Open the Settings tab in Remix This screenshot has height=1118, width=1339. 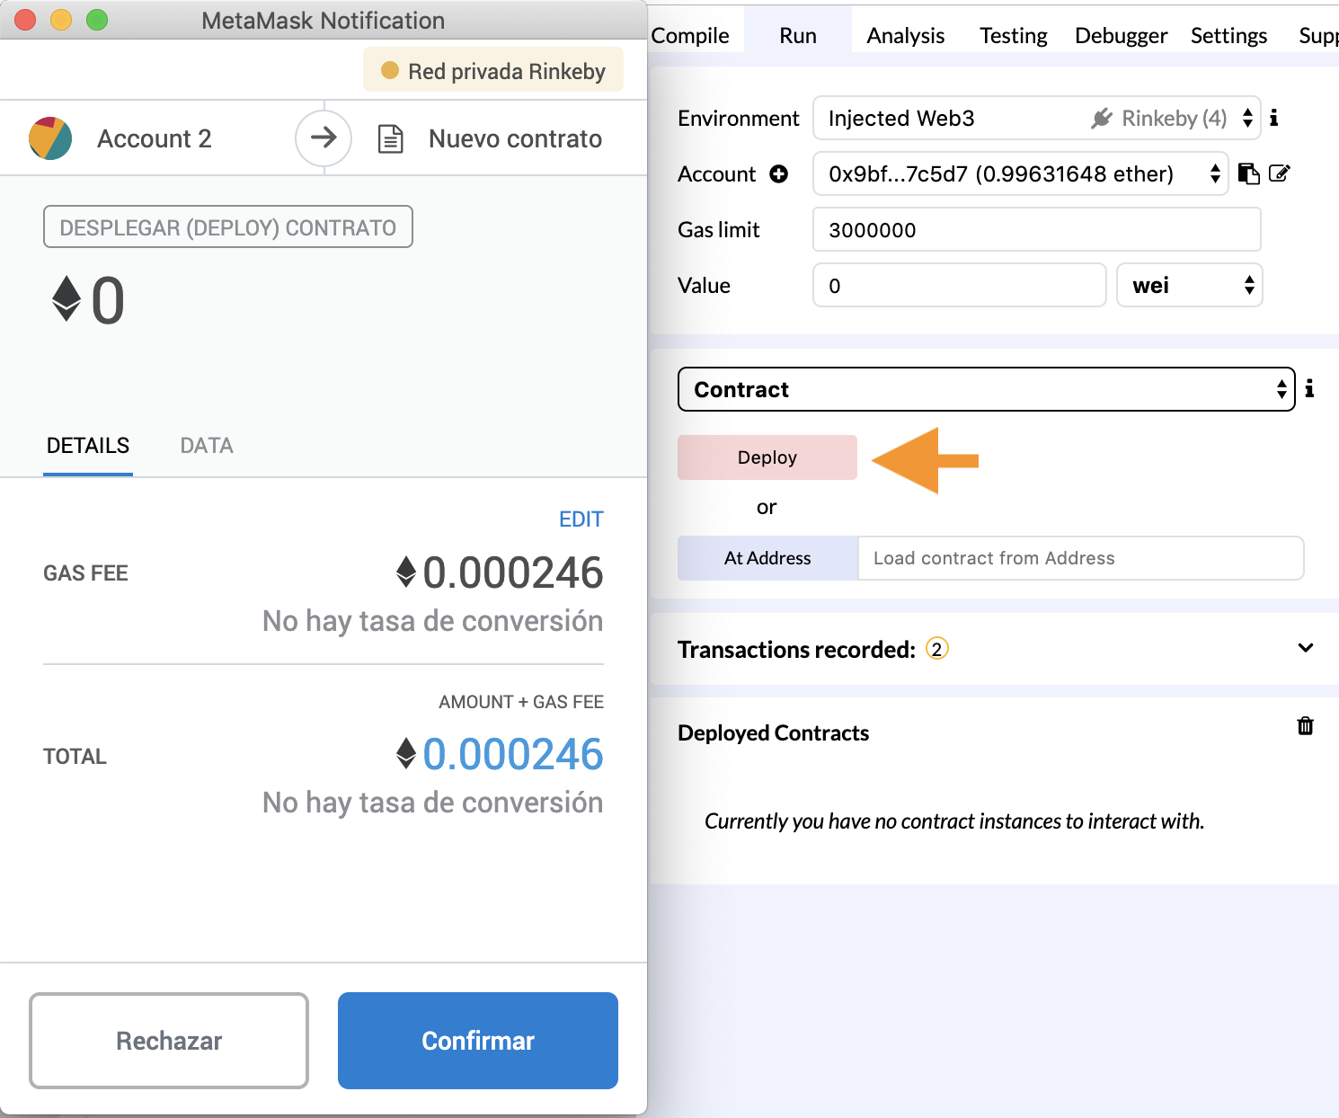point(1229,35)
